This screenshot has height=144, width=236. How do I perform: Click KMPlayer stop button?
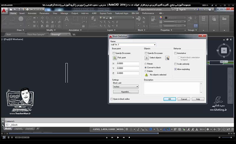click(129, 138)
